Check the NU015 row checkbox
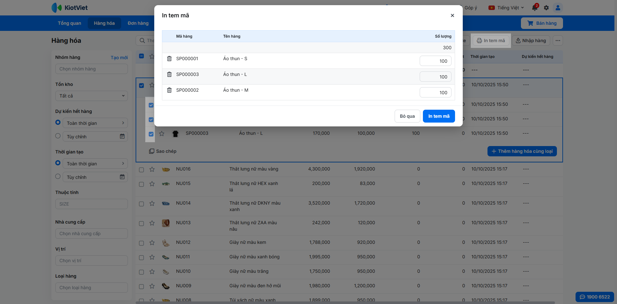Screen dimensions: 617x304 141,184
